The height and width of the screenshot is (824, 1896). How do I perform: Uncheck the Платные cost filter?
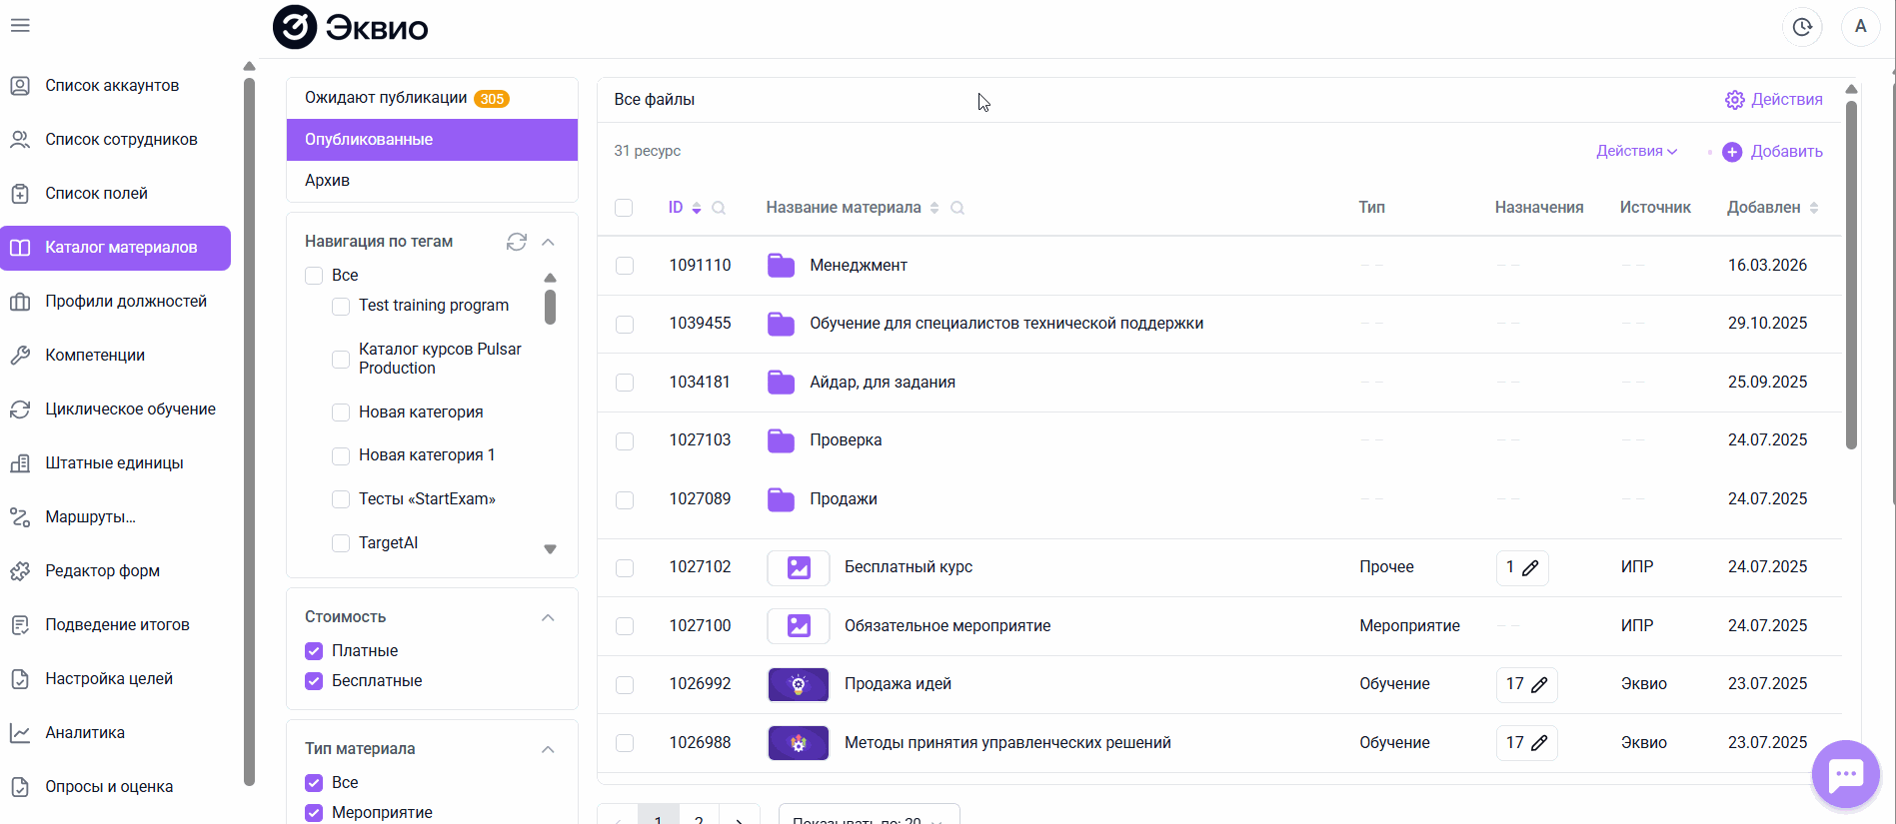coord(314,651)
